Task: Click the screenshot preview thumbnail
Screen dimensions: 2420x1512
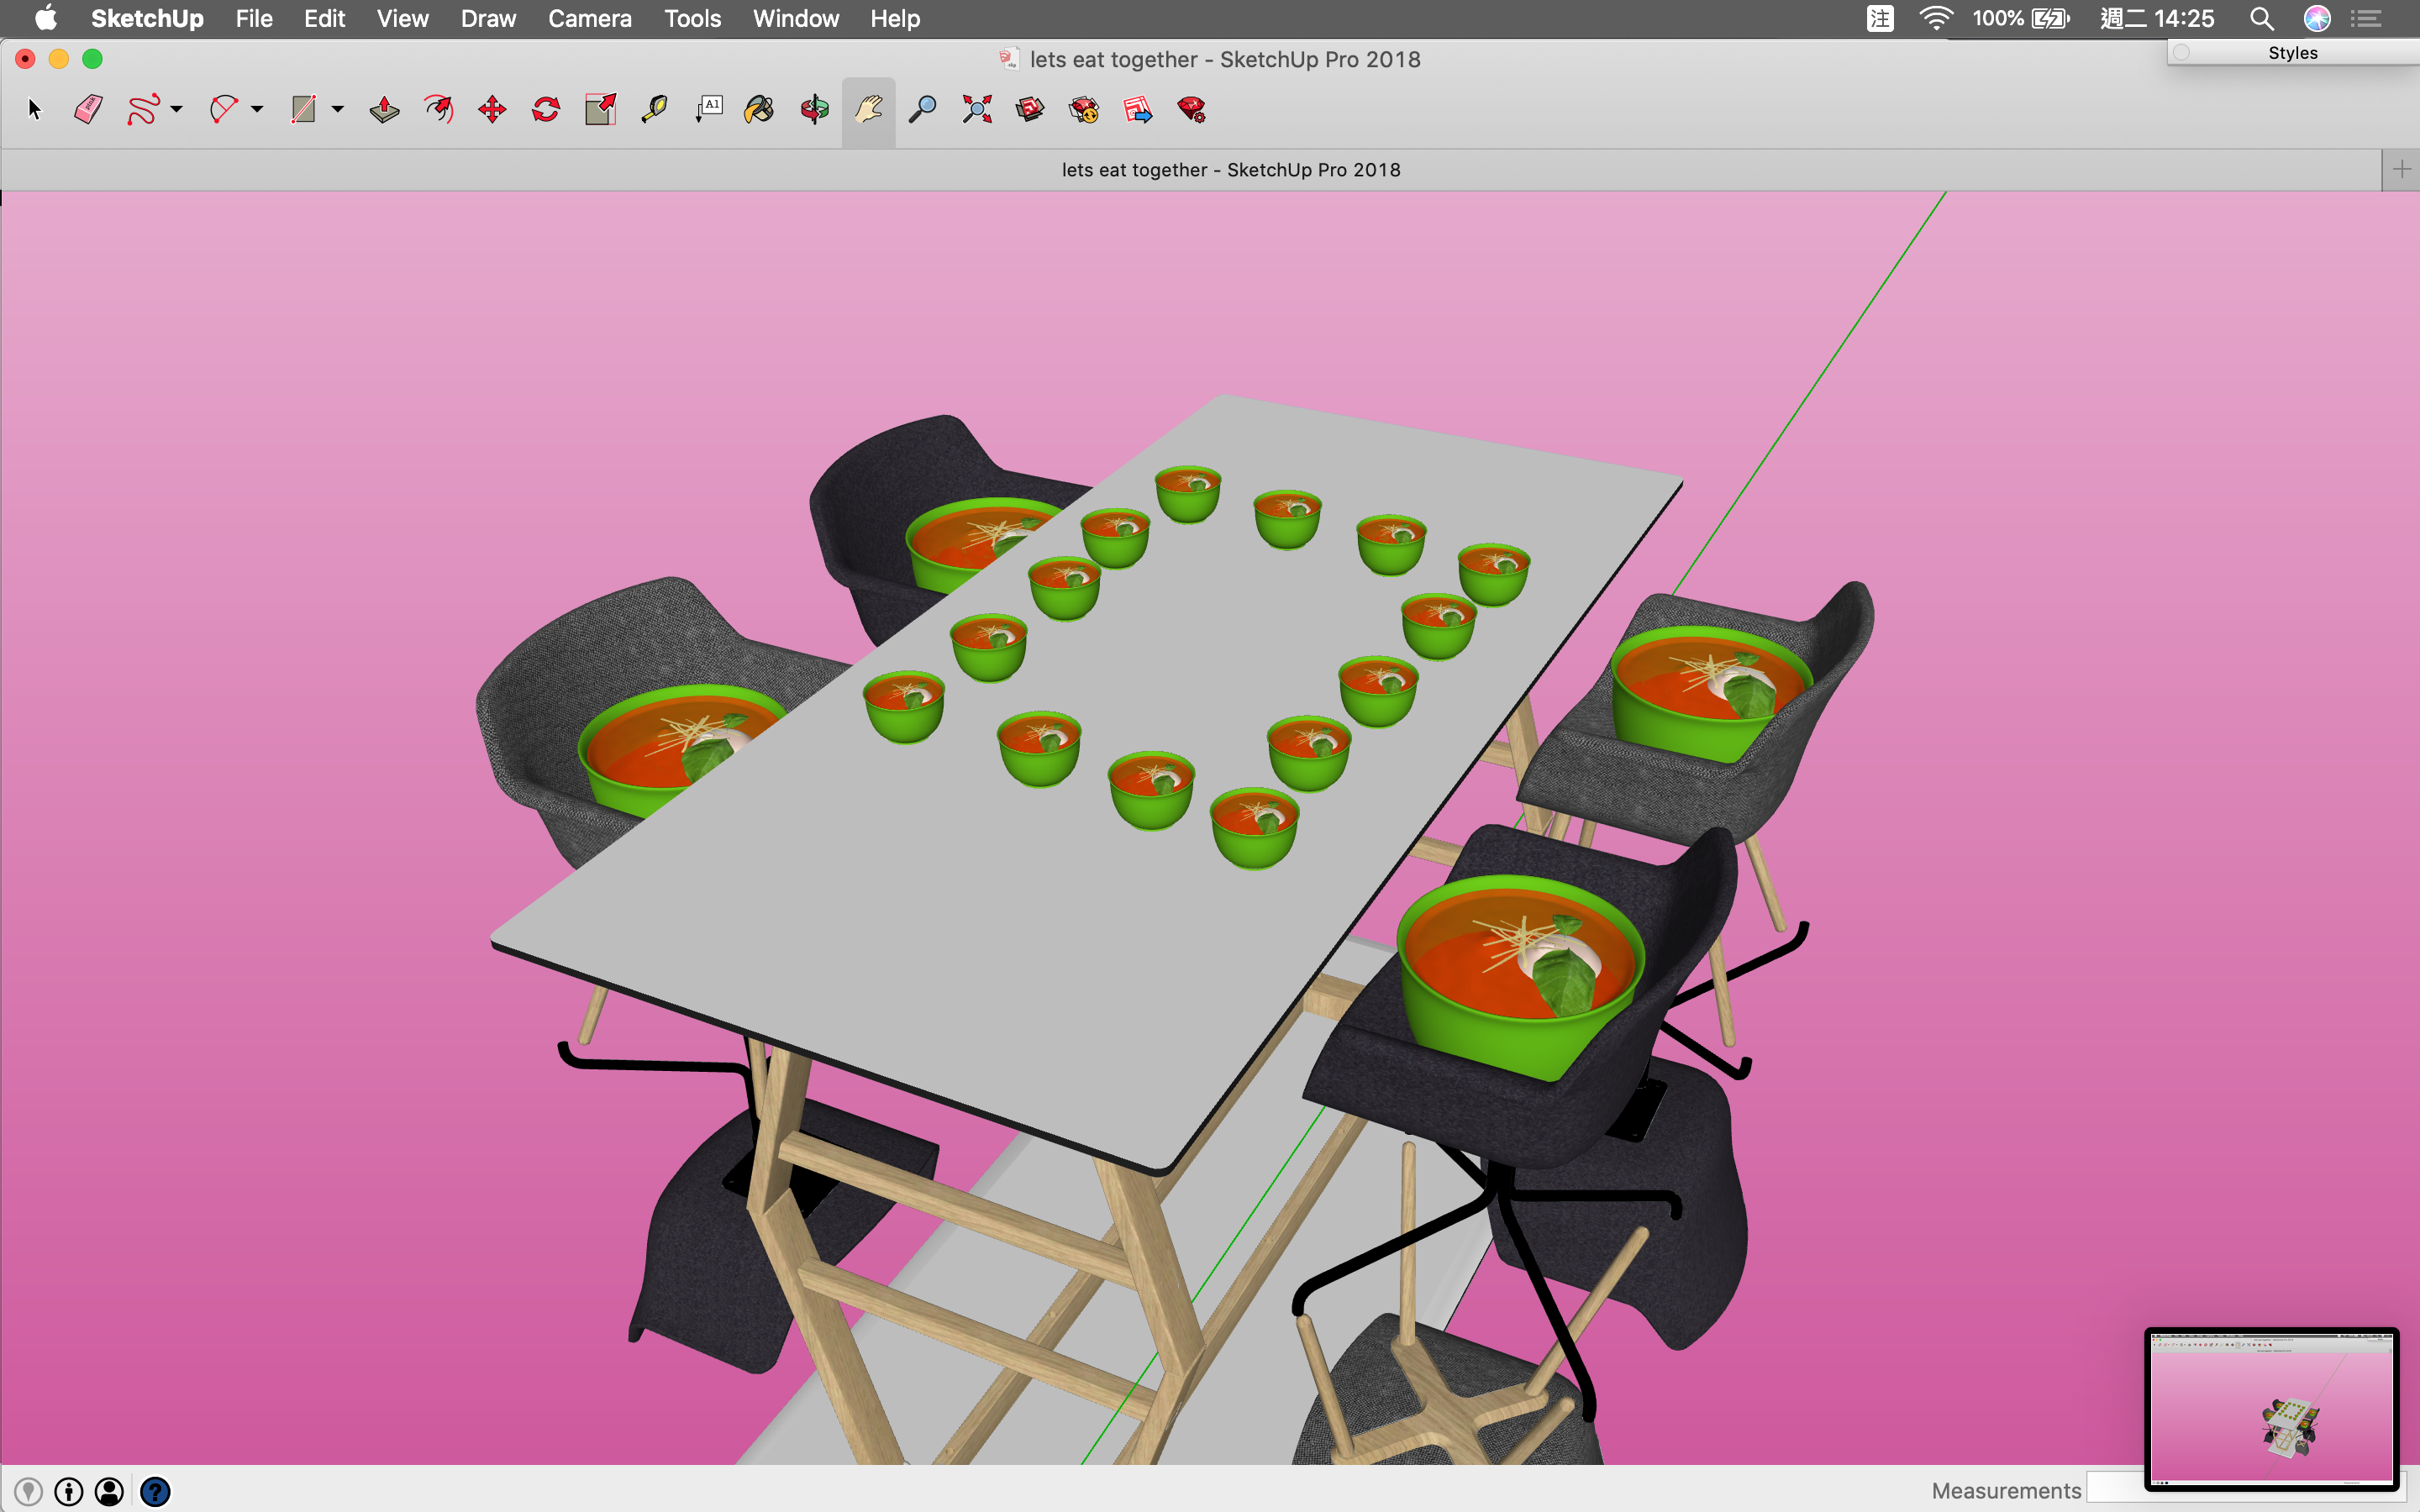Action: [2271, 1409]
